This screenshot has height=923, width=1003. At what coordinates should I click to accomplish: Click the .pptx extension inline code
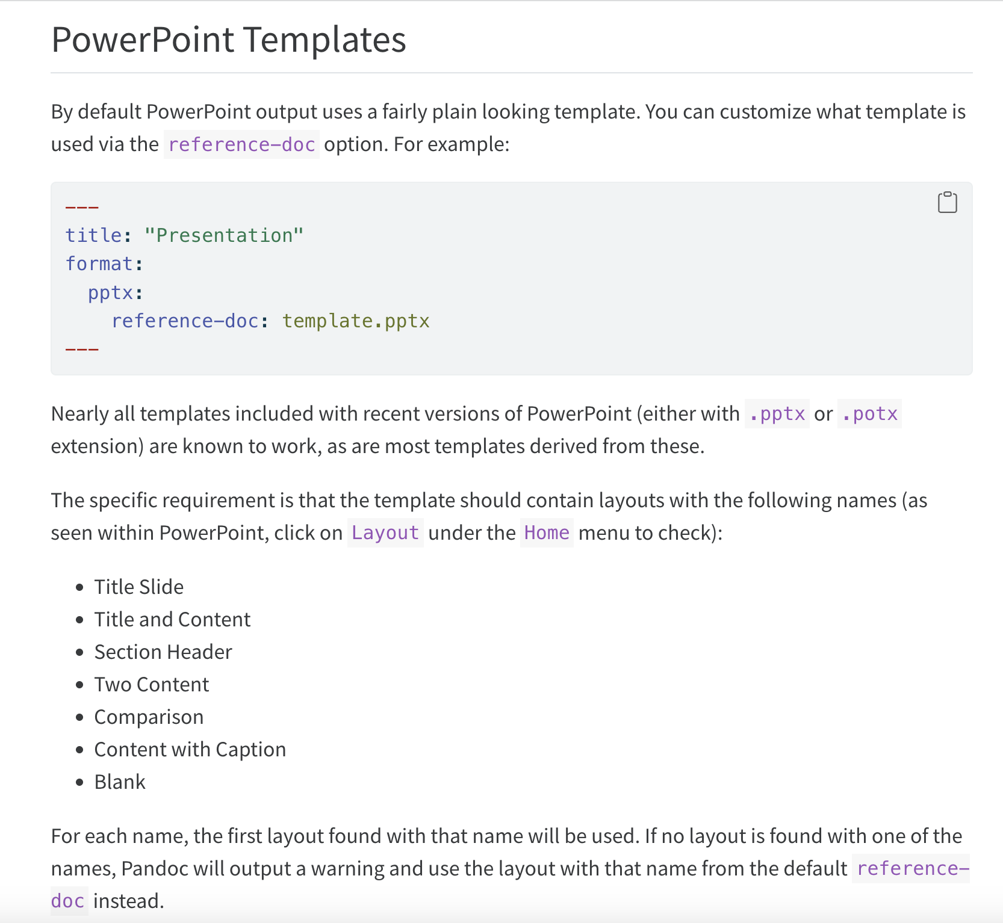pos(777,414)
